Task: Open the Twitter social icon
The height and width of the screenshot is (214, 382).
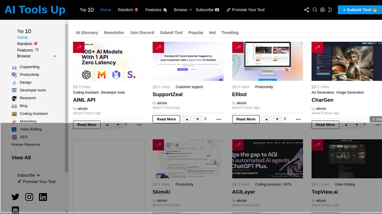Action: click(x=15, y=197)
